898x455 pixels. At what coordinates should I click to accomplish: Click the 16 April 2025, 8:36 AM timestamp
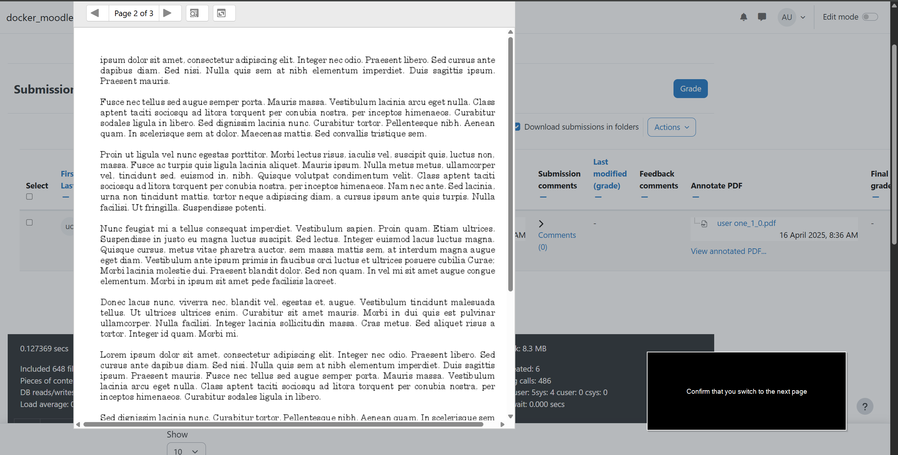tap(819, 235)
